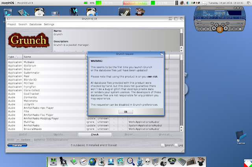Launch the compass browser icon in dock
Image resolution: width=252 pixels, height=167 pixels.
(x=83, y=161)
